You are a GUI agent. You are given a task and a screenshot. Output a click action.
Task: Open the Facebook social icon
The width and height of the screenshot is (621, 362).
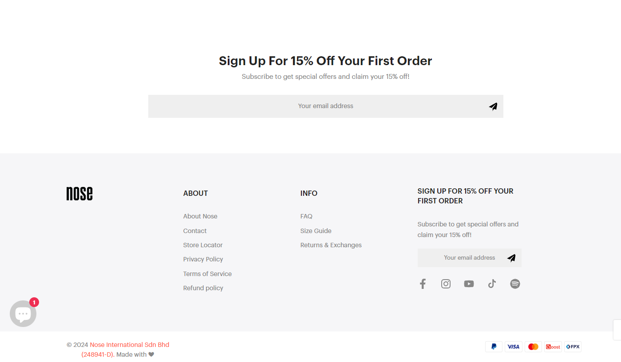423,284
